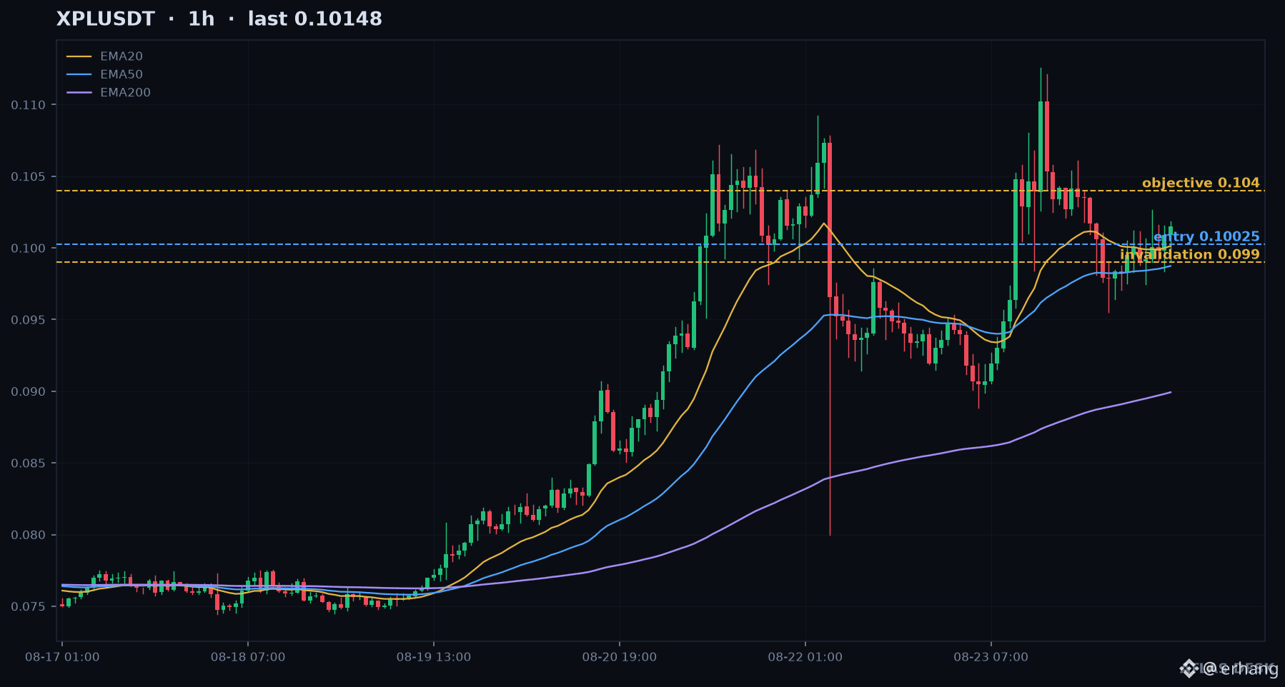
Task: Click the EMA200 legend label
Action: pyautogui.click(x=125, y=92)
